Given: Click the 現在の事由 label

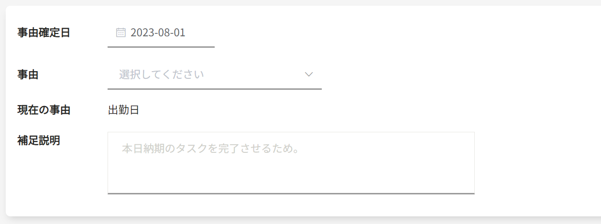Looking at the screenshot, I should pyautogui.click(x=44, y=110).
